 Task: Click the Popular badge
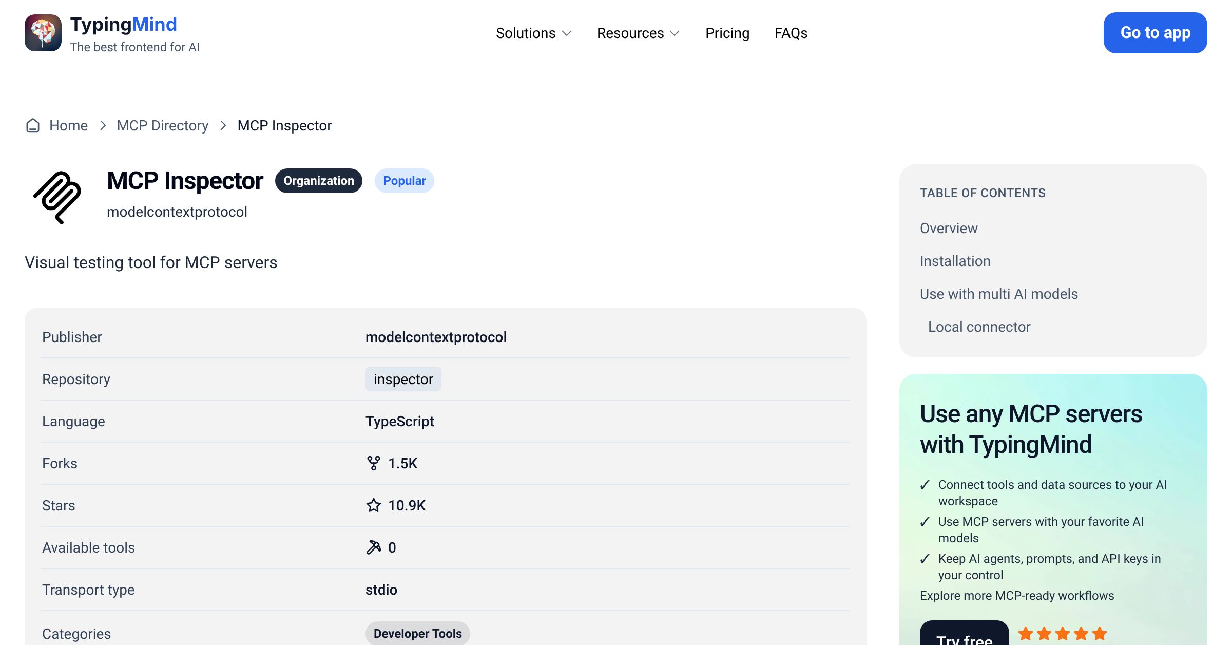(405, 181)
